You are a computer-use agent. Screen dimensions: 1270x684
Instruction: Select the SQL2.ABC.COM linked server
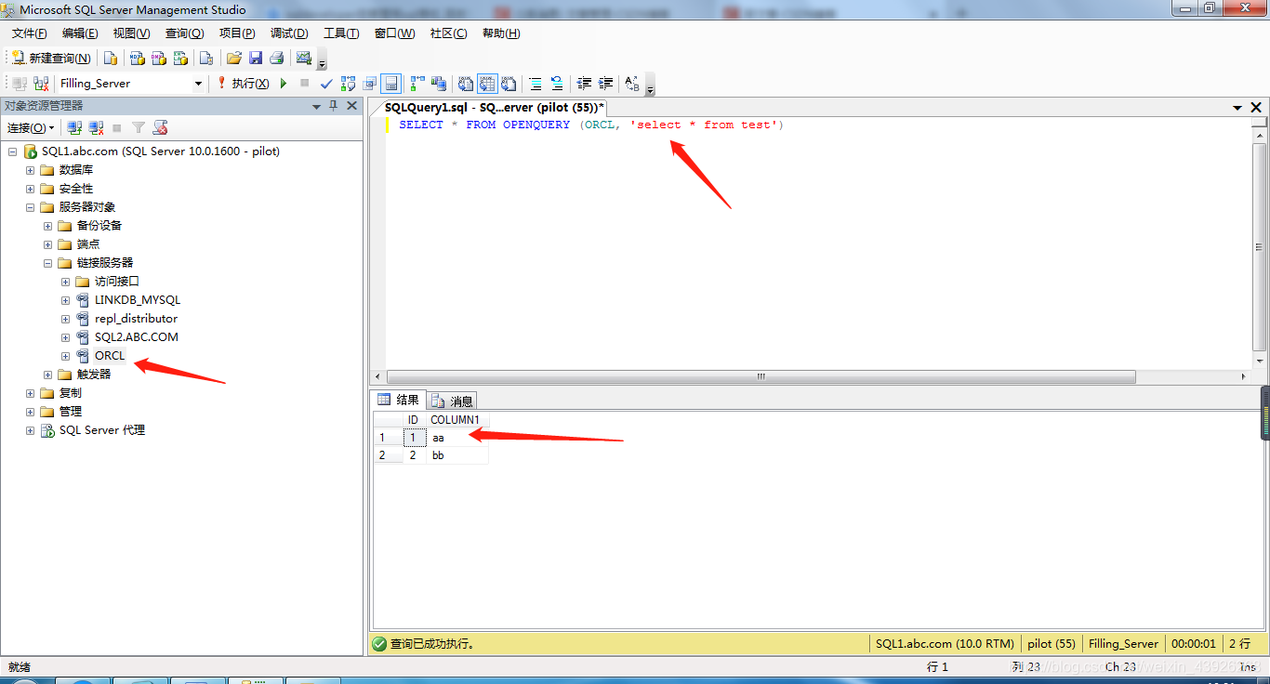tap(137, 337)
